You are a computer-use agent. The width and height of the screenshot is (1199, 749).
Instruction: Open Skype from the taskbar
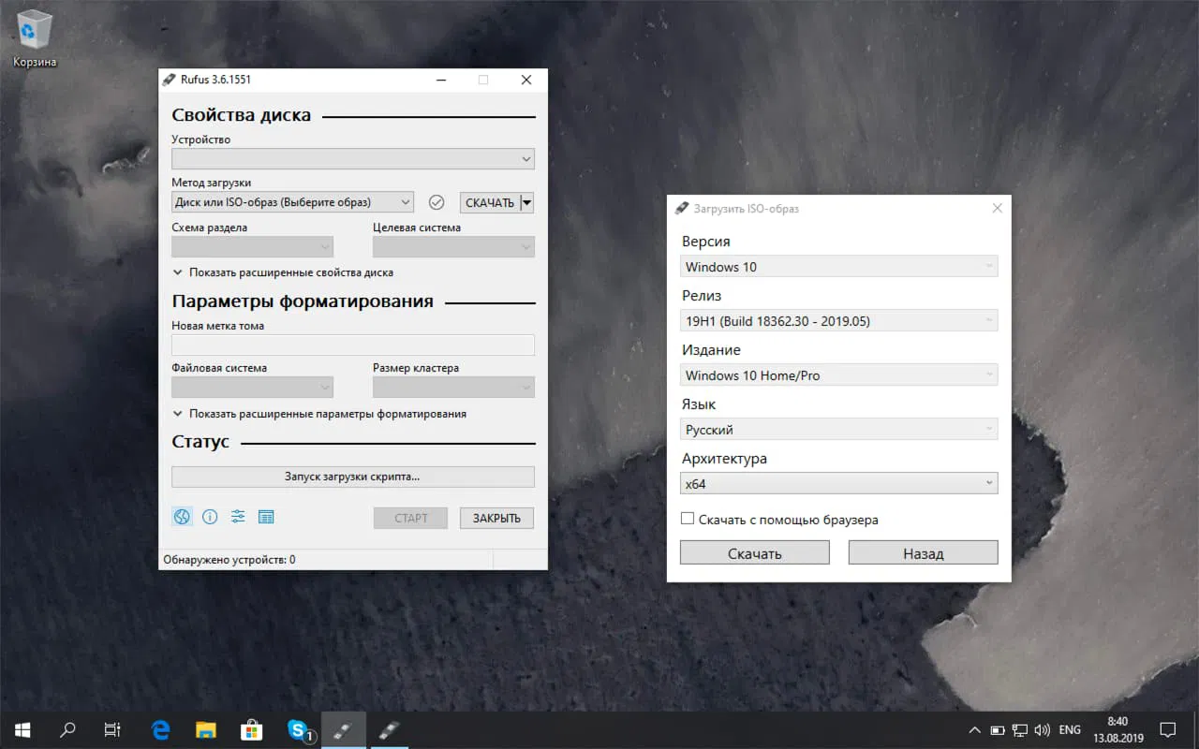pos(298,729)
